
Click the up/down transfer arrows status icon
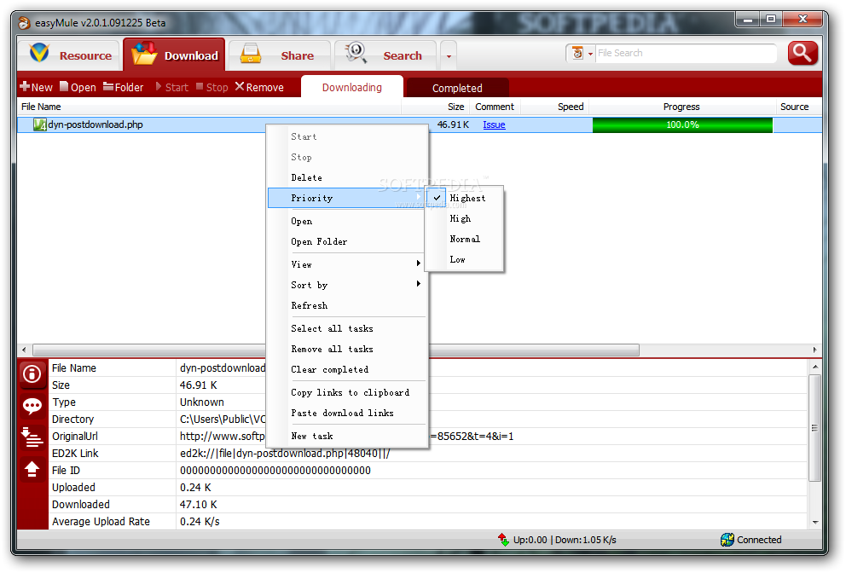tap(503, 540)
